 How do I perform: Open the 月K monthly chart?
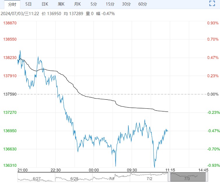tap(77, 4)
